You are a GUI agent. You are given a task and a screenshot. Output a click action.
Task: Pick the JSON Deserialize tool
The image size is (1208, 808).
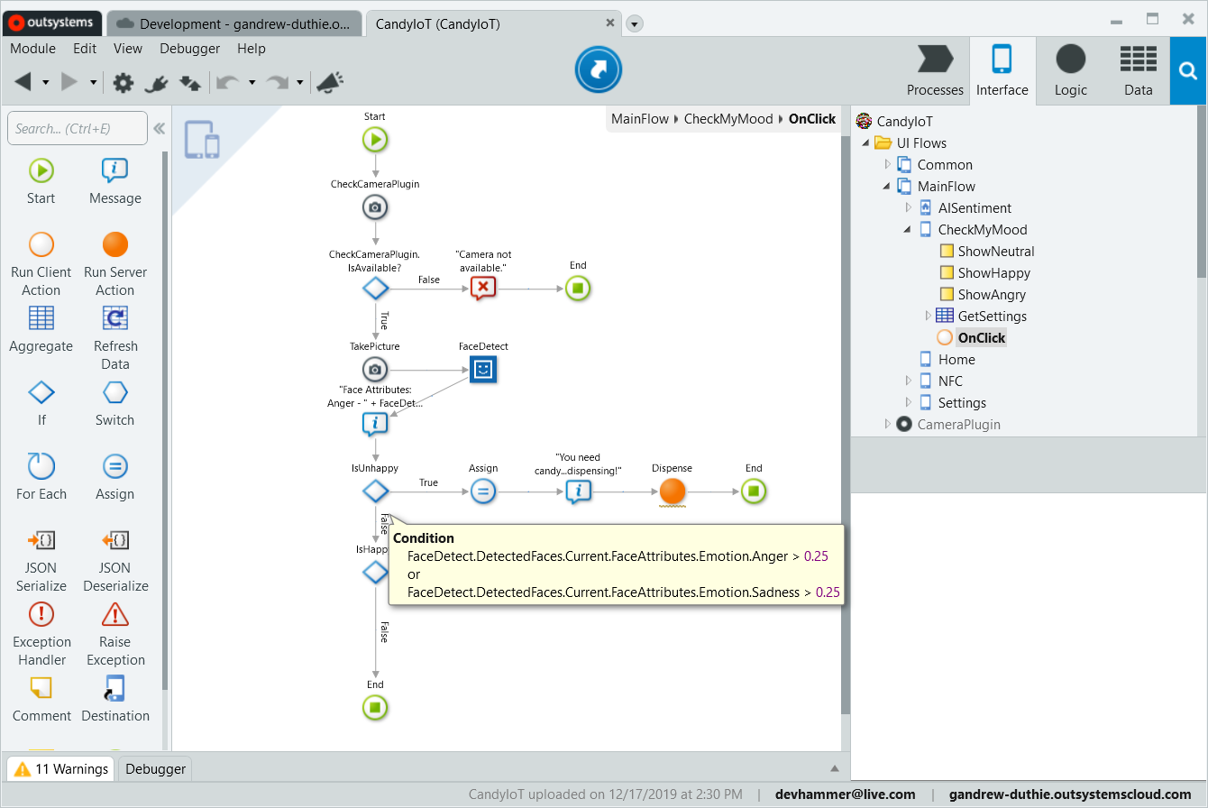(114, 560)
